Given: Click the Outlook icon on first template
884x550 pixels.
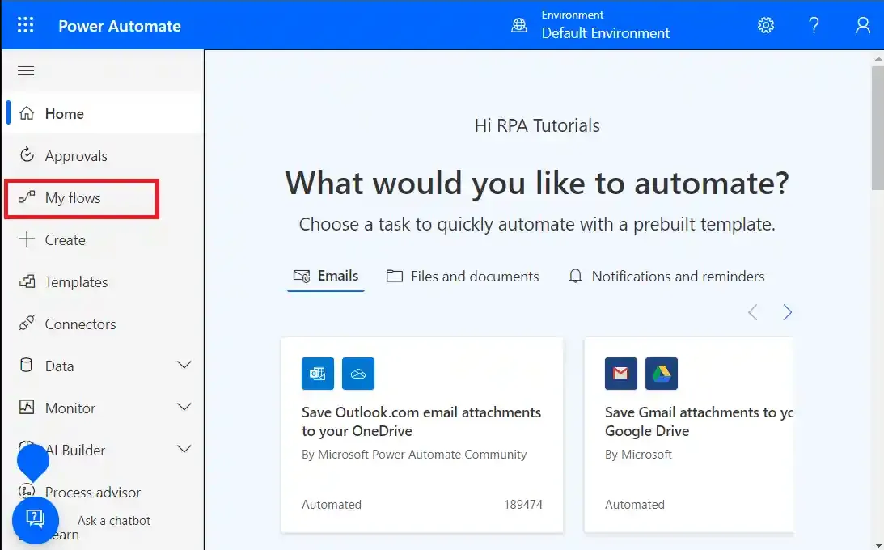Looking at the screenshot, I should click(x=317, y=373).
